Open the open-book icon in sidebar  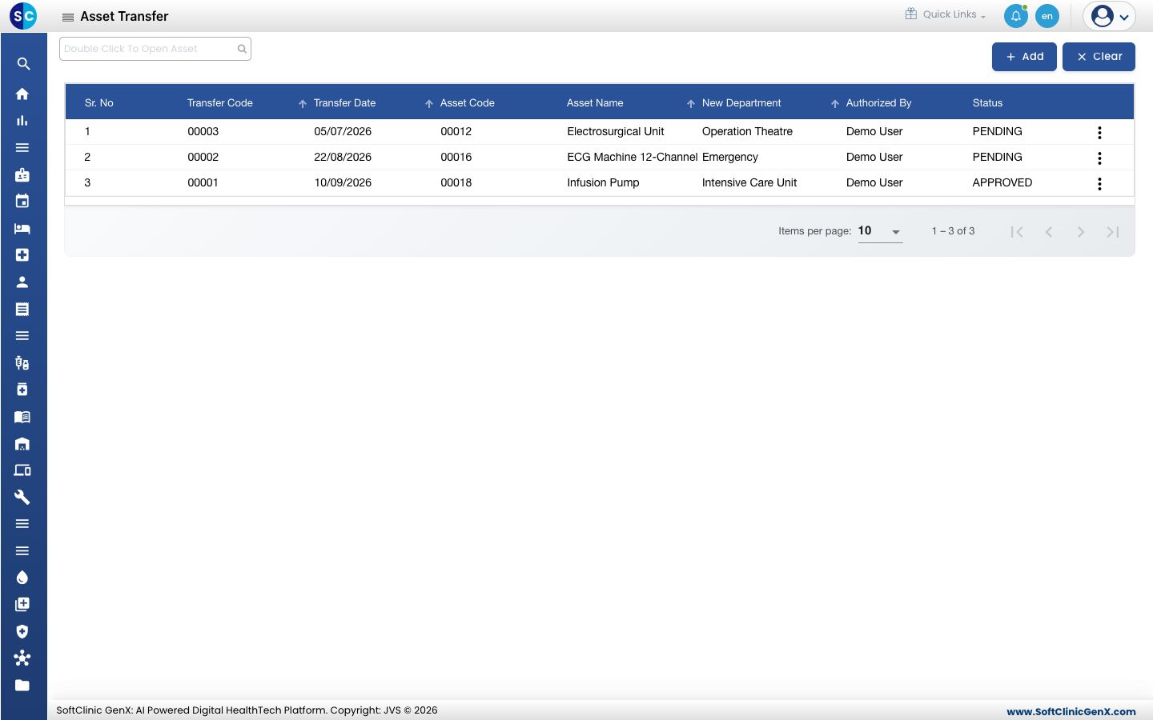pyautogui.click(x=22, y=417)
